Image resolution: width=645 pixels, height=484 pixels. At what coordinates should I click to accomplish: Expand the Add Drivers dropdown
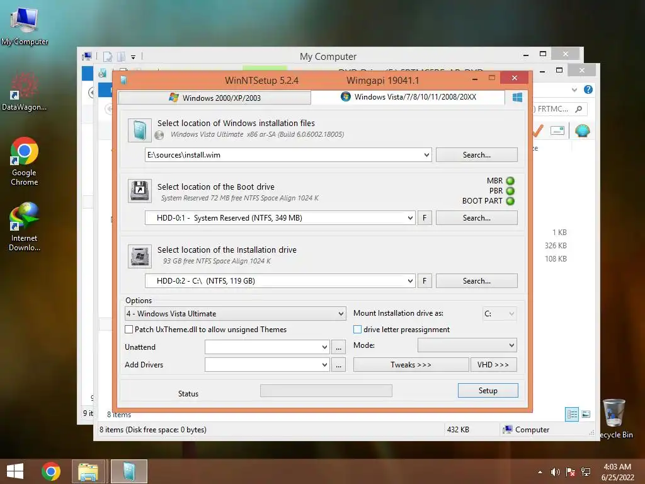[x=324, y=365]
